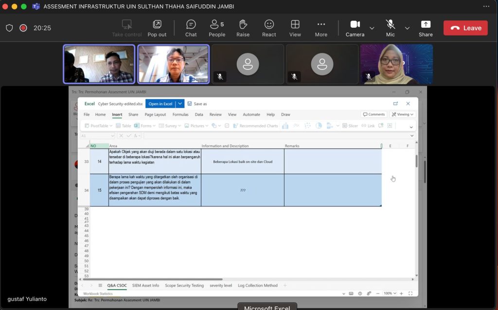The width and height of the screenshot is (498, 310).
Task: Open the Viewing mode dropdown in Excel
Action: (x=403, y=114)
